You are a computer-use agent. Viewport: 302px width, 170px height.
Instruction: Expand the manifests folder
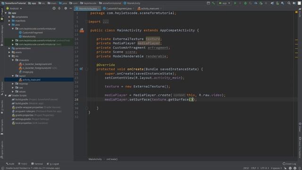(x=9, y=21)
